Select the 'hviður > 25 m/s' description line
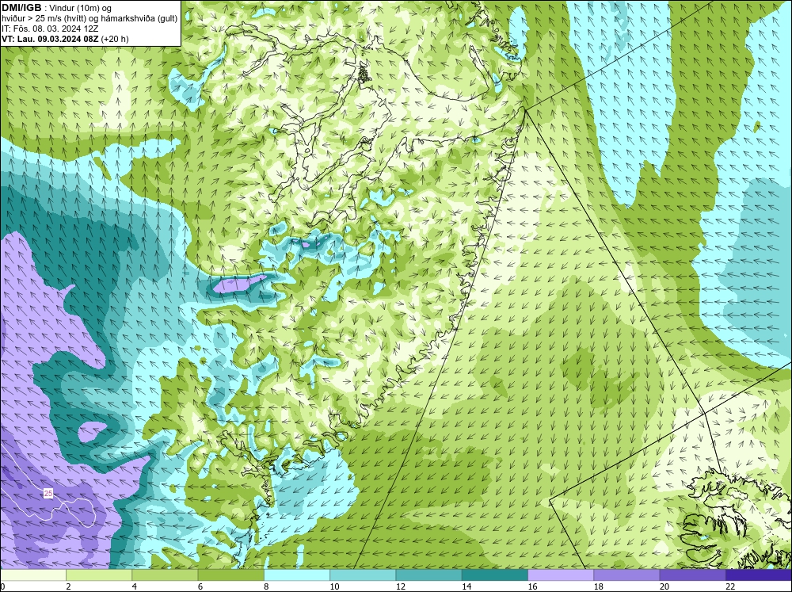Screen dimensions: 792x592 pyautogui.click(x=89, y=18)
